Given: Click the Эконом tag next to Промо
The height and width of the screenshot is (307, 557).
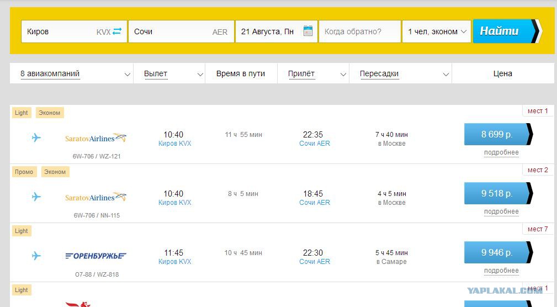Looking at the screenshot, I should [55, 172].
